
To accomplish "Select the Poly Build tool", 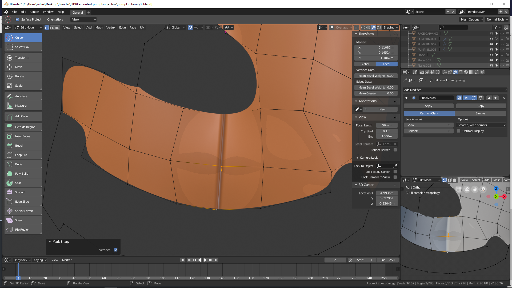I will [x=23, y=174].
